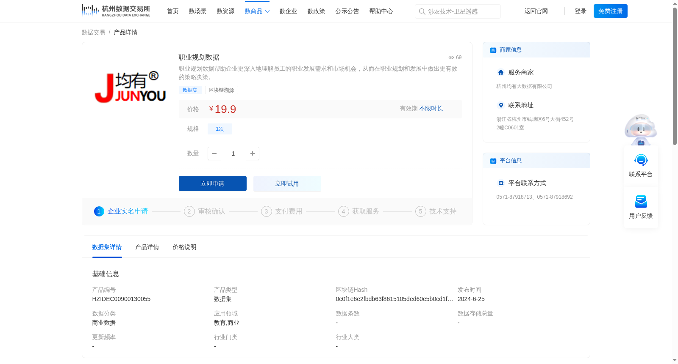Open the 数企业 menu item
The width and height of the screenshot is (678, 364).
289,11
